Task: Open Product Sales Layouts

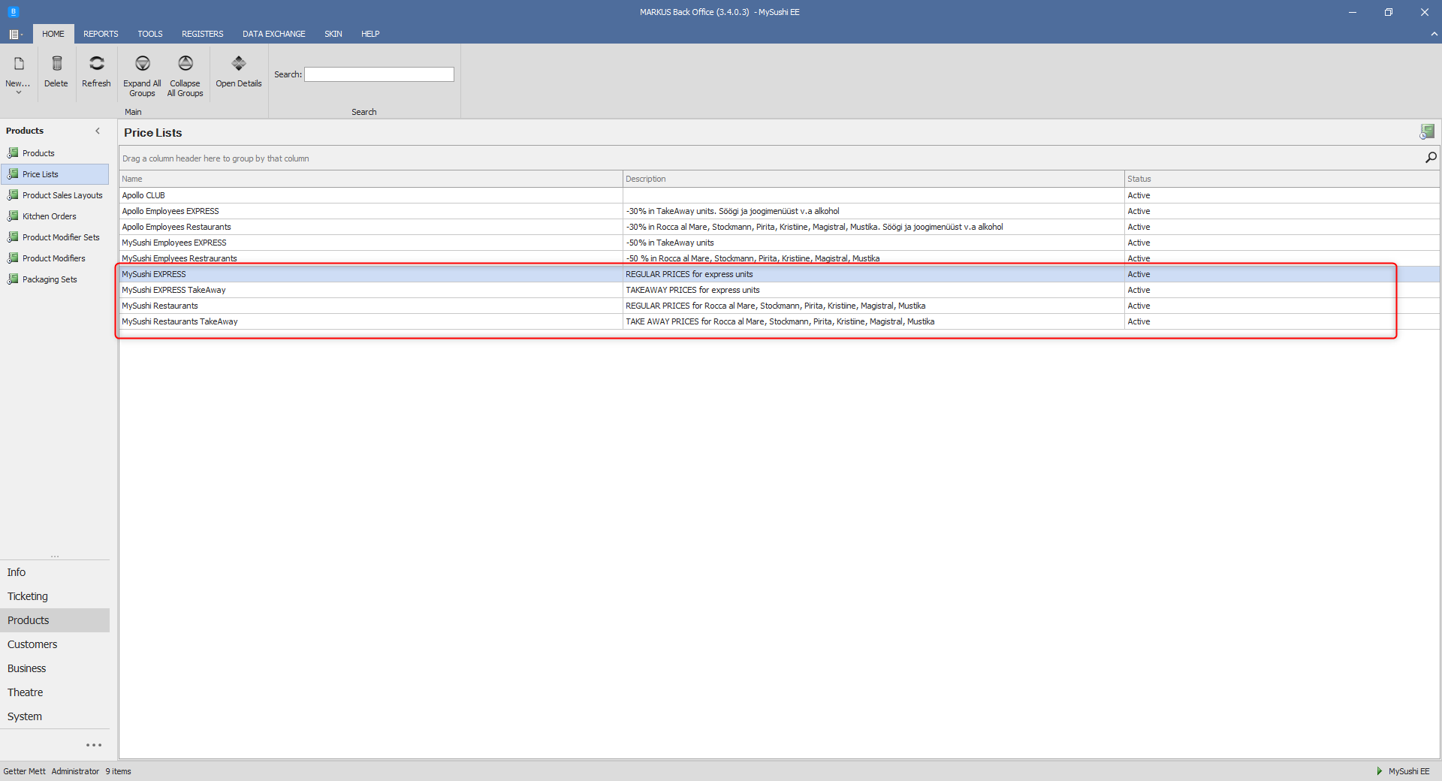Action: [62, 195]
